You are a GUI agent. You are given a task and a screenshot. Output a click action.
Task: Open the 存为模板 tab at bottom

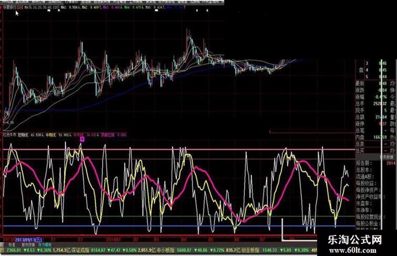[45, 245]
